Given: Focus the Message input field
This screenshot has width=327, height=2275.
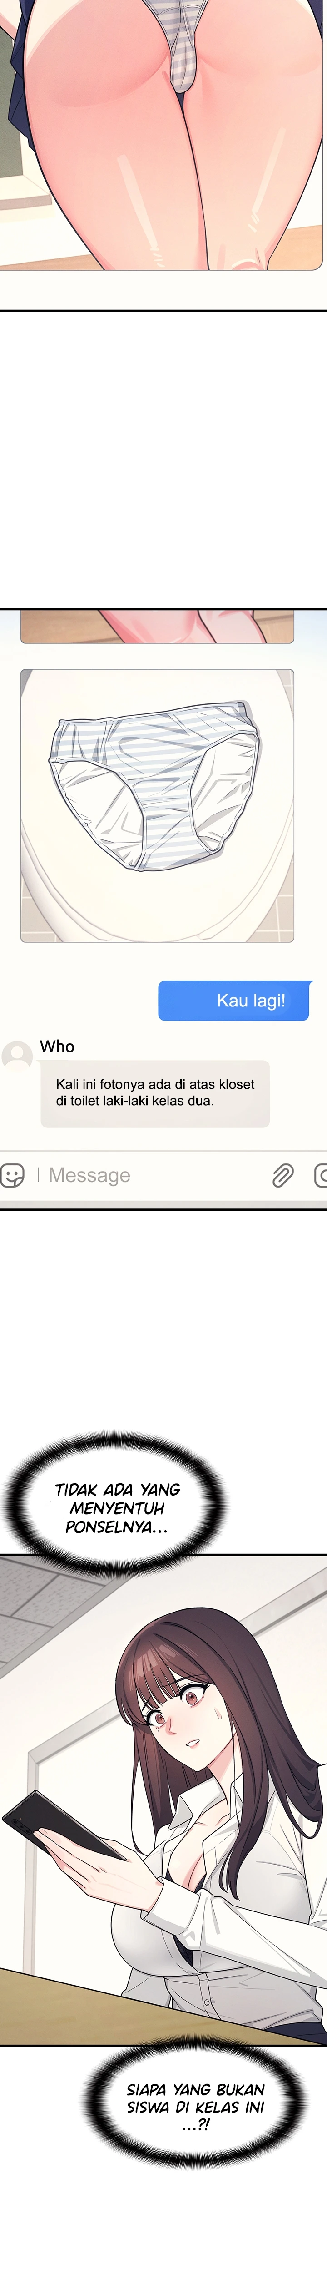Looking at the screenshot, I should pyautogui.click(x=150, y=1175).
